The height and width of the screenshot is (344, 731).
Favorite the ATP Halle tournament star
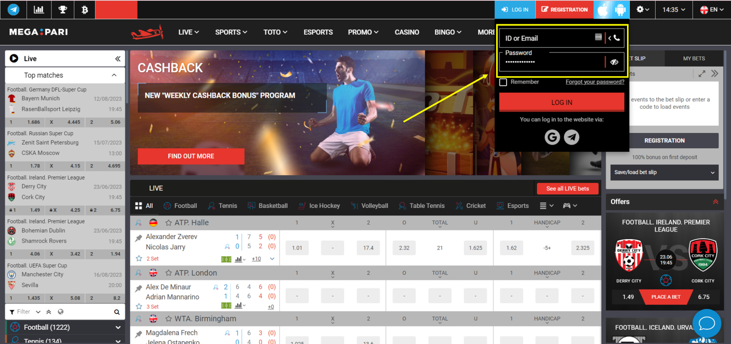169,223
